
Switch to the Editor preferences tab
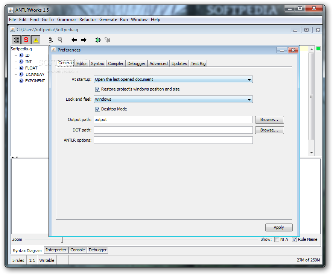82,63
